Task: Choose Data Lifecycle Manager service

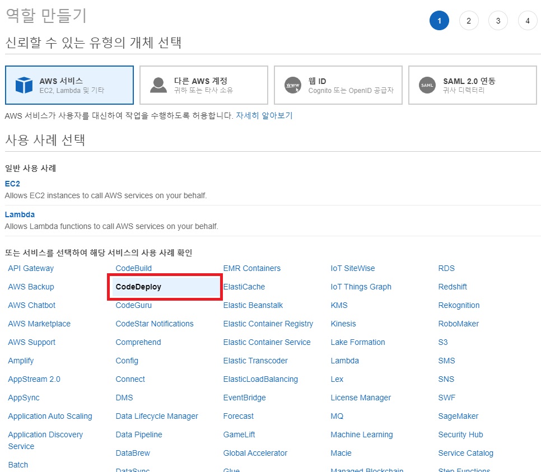Action: [157, 416]
